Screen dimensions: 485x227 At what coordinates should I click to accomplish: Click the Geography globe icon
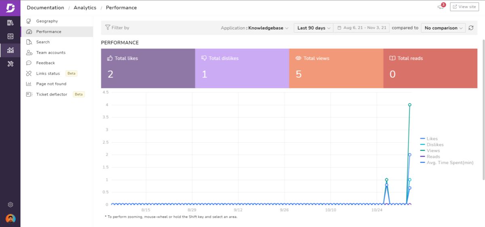pos(29,21)
